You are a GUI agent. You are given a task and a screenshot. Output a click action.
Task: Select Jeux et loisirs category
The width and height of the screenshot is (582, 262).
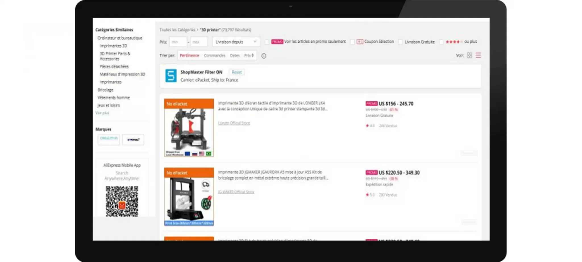click(109, 105)
